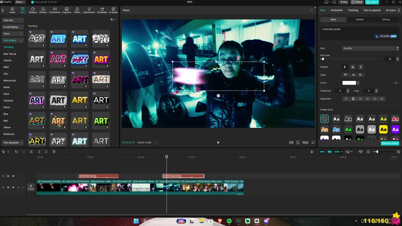The height and width of the screenshot is (226, 402).
Task: Click the timeline zoom slider handle
Action: pos(377,152)
